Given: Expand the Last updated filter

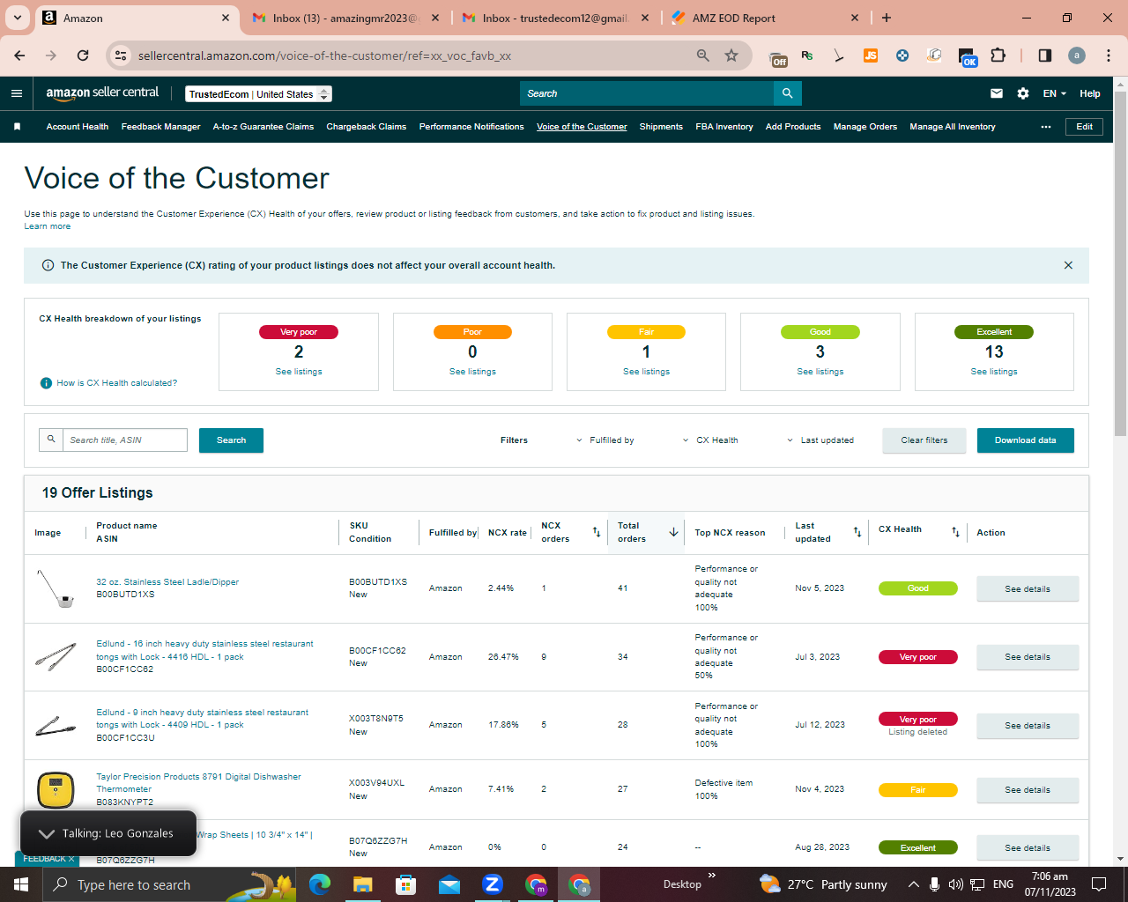Looking at the screenshot, I should pos(820,440).
